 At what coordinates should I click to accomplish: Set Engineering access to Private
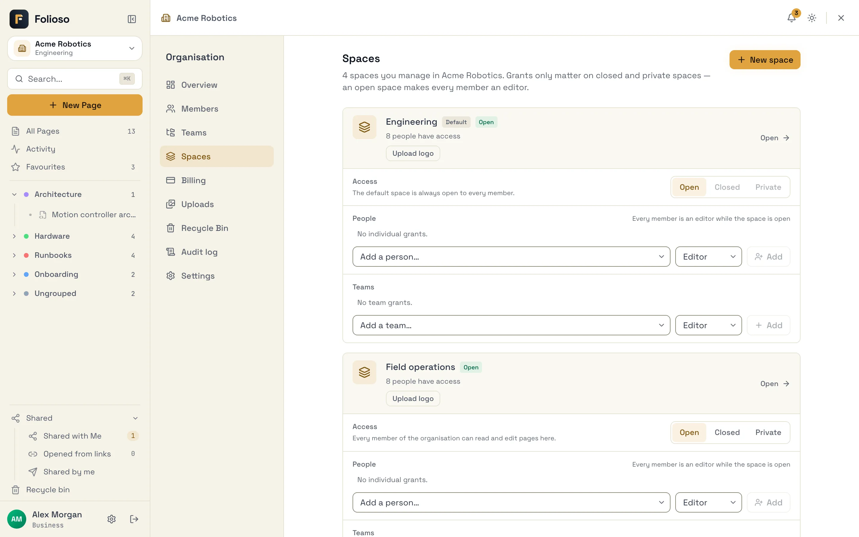[x=768, y=187]
